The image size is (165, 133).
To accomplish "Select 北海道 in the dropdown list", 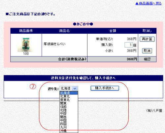I will pyautogui.click(x=69, y=93).
